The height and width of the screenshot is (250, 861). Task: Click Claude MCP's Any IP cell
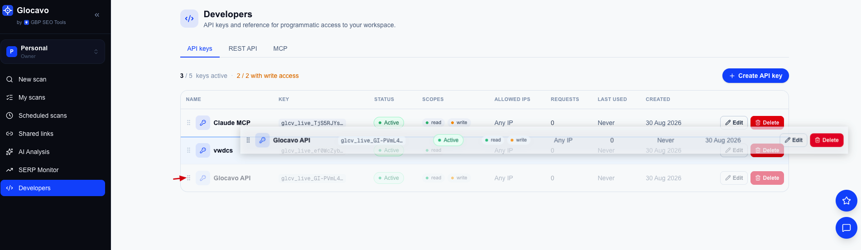[x=504, y=123]
